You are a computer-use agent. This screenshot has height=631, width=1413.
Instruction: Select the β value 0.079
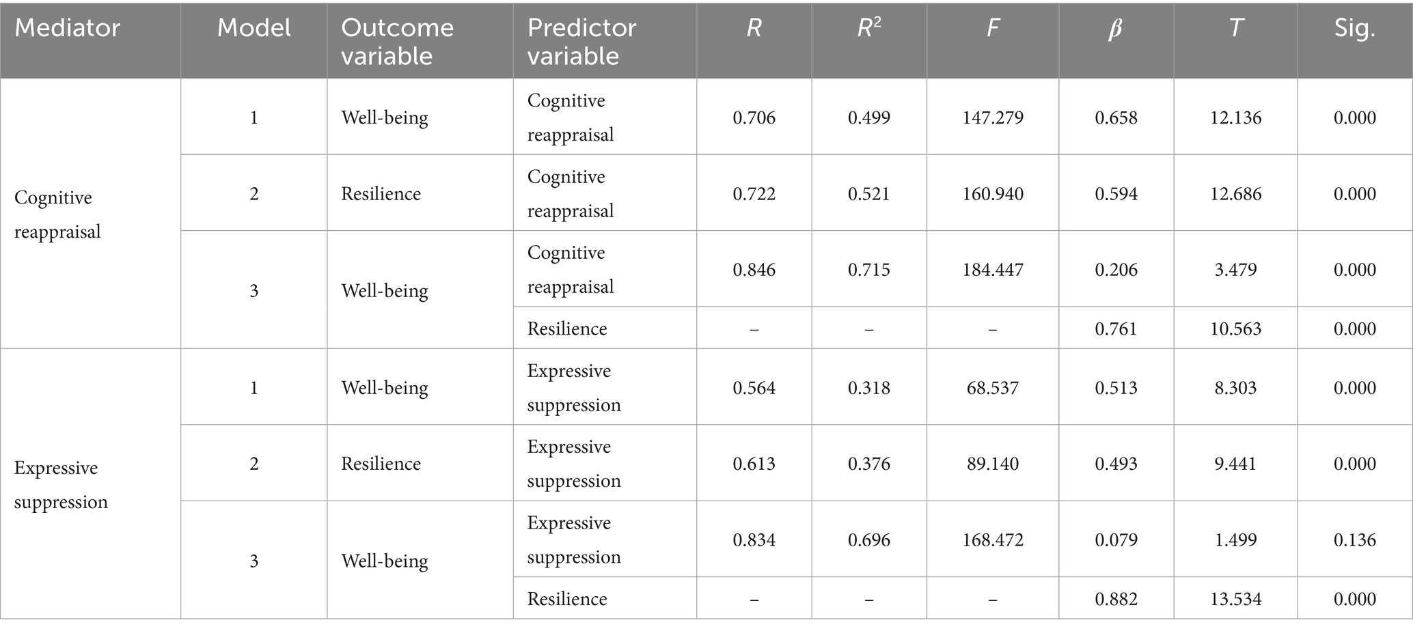click(1116, 540)
